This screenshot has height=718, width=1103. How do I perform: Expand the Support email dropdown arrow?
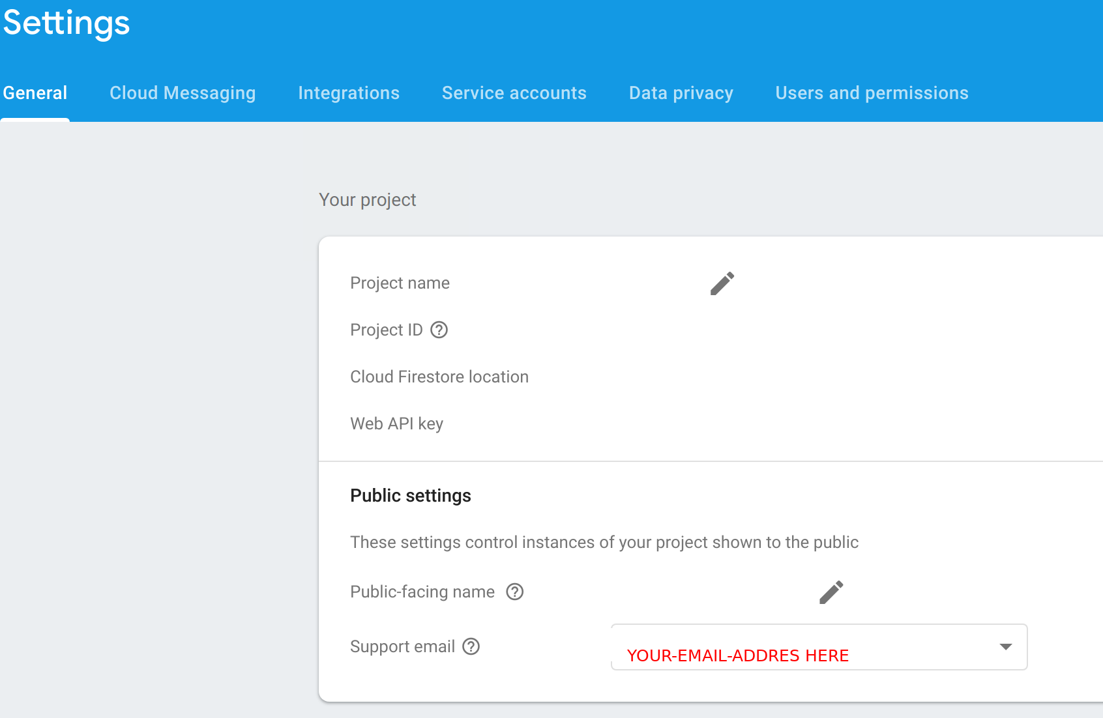click(x=1005, y=647)
